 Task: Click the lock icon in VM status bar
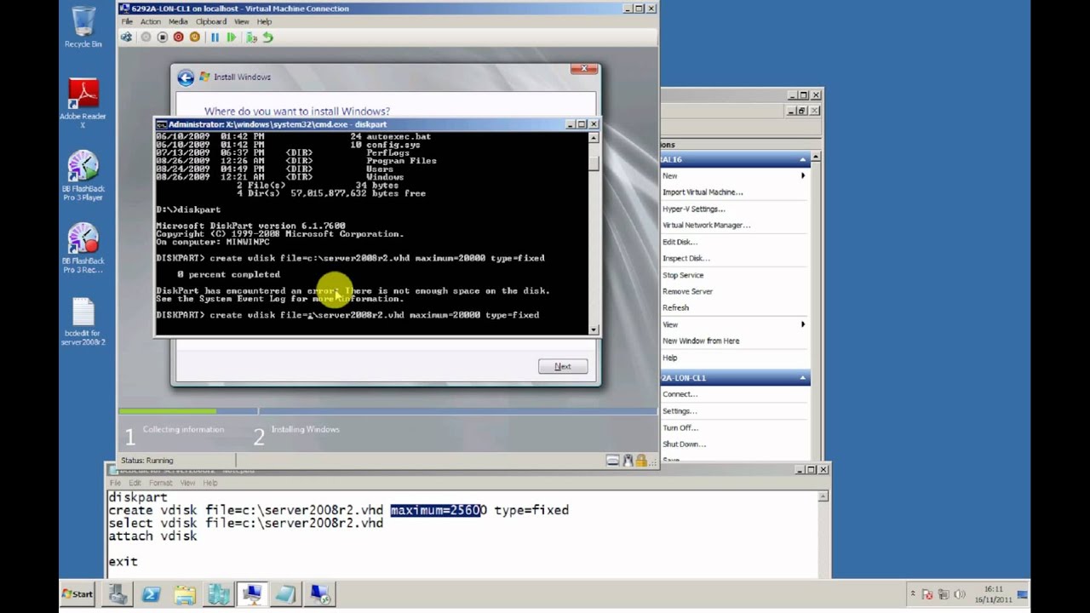[x=640, y=461]
